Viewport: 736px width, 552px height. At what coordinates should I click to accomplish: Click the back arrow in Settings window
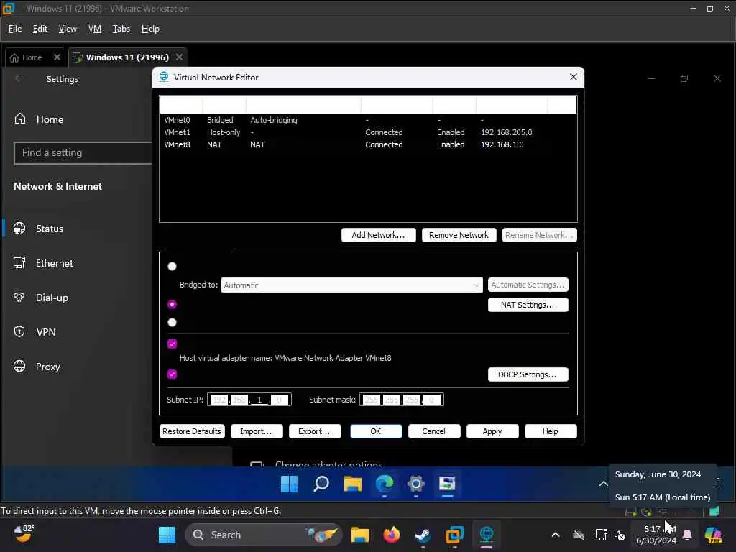coord(19,78)
